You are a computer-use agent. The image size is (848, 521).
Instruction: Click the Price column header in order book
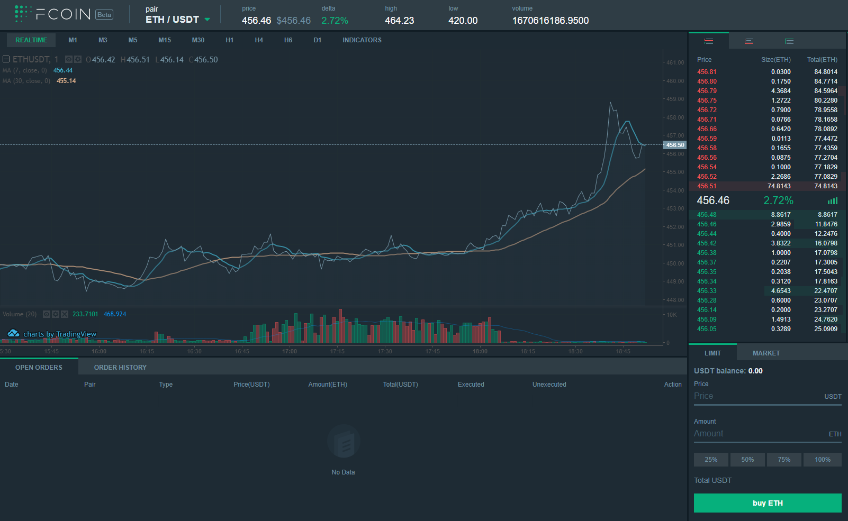pos(704,60)
